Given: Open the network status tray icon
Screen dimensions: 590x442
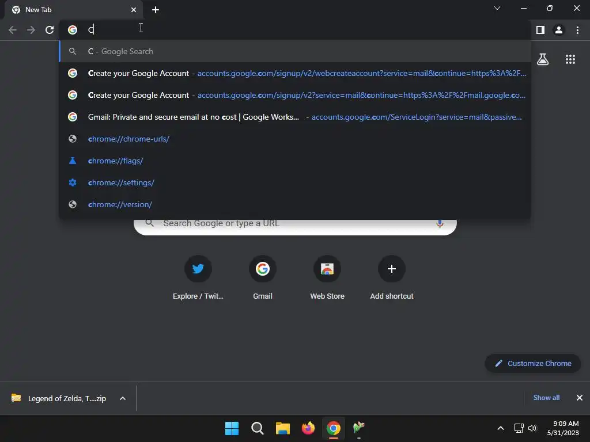Looking at the screenshot, I should click(x=519, y=428).
